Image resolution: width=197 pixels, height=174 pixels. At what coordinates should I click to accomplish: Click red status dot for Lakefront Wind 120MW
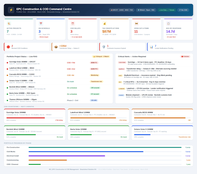(x=7, y=69)
